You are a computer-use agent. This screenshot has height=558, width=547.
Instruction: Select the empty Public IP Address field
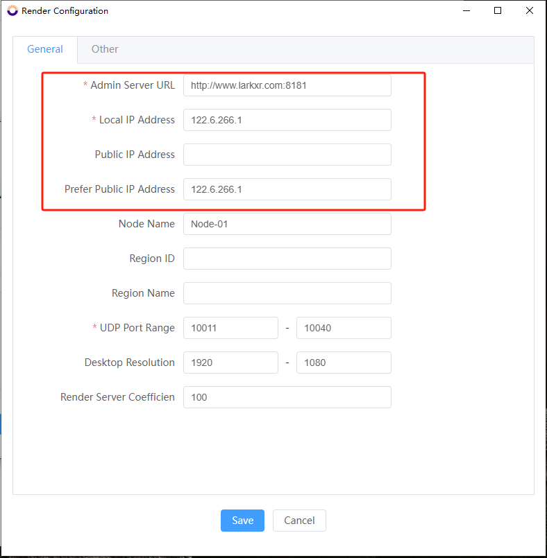pos(287,155)
